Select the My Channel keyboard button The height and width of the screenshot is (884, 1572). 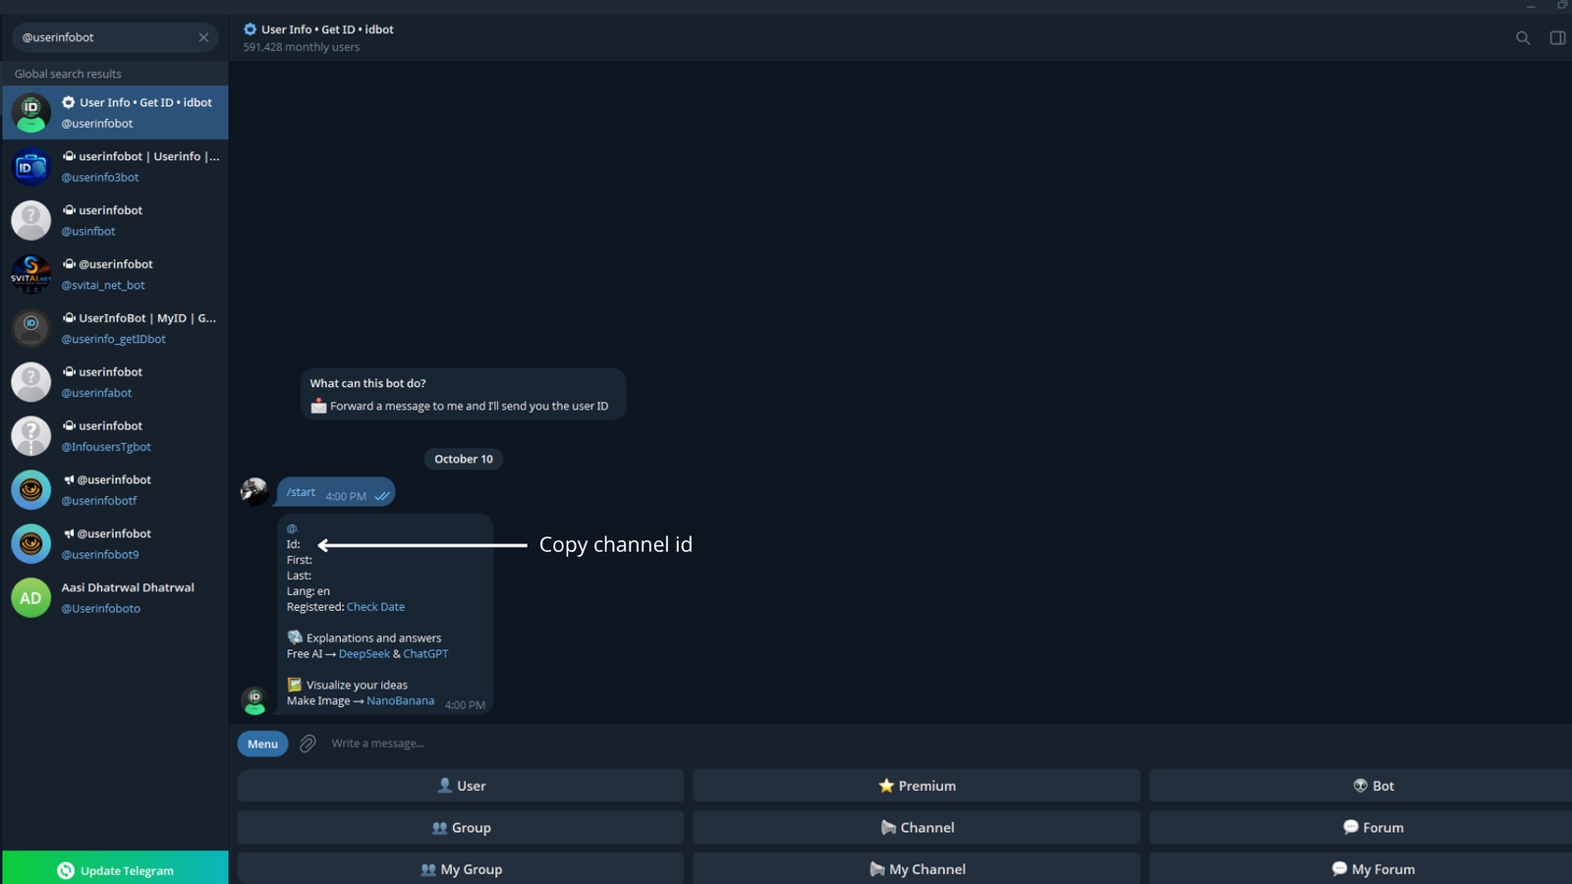pyautogui.click(x=916, y=868)
